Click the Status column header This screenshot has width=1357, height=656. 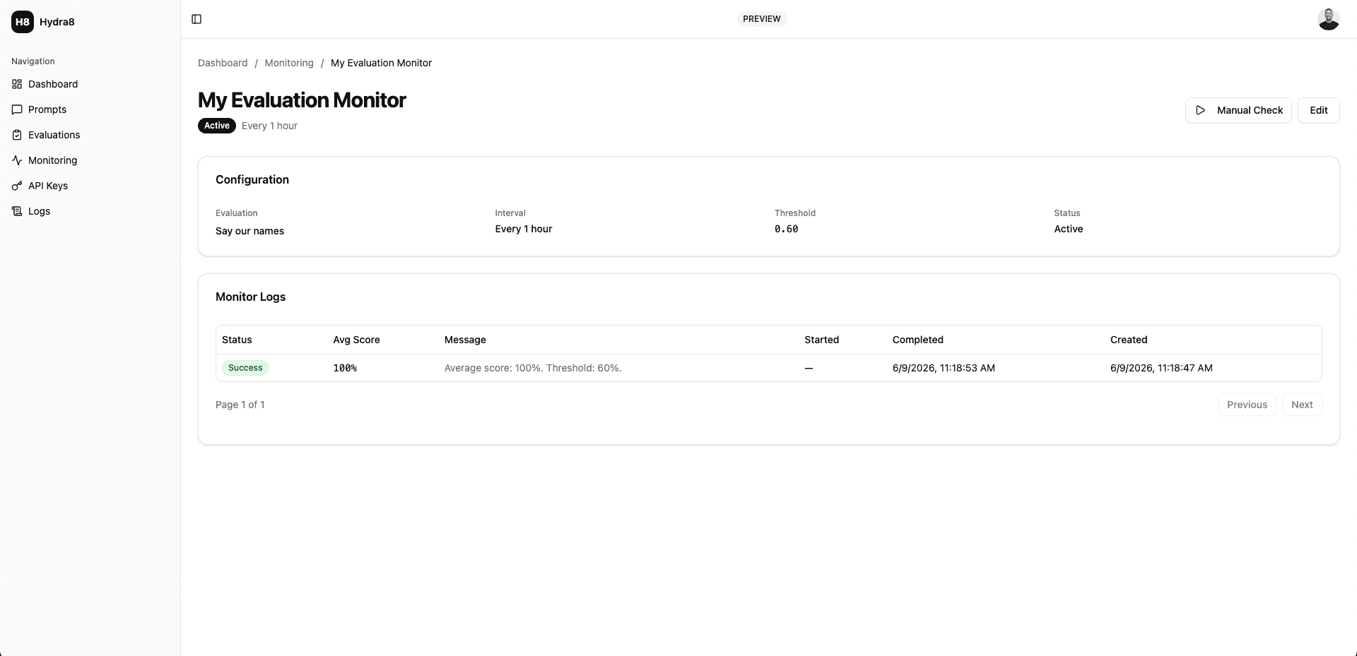(237, 340)
